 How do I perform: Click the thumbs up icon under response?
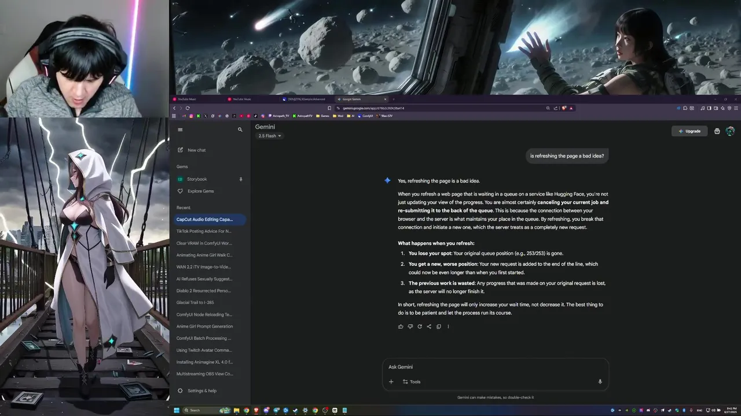[x=401, y=326]
